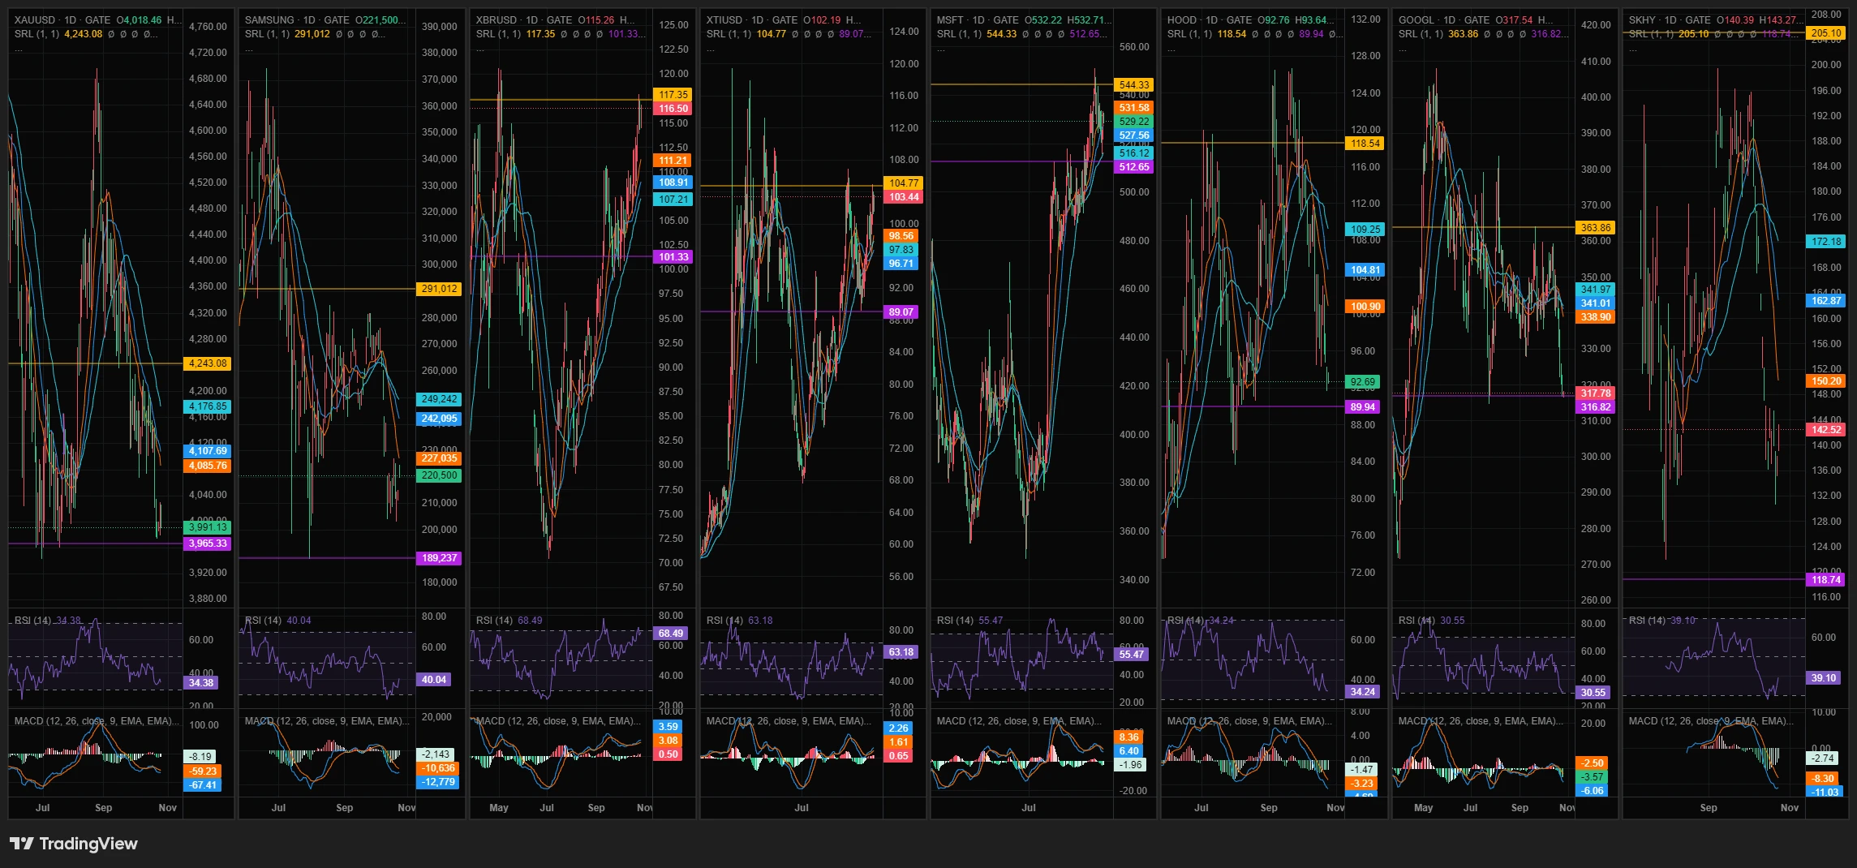The image size is (1857, 868).
Task: Click the purple 189,237 price tag
Action: 439,558
